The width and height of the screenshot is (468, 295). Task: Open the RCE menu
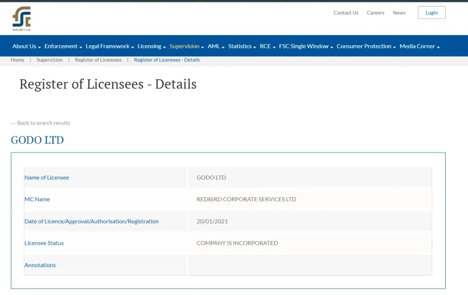pos(268,46)
